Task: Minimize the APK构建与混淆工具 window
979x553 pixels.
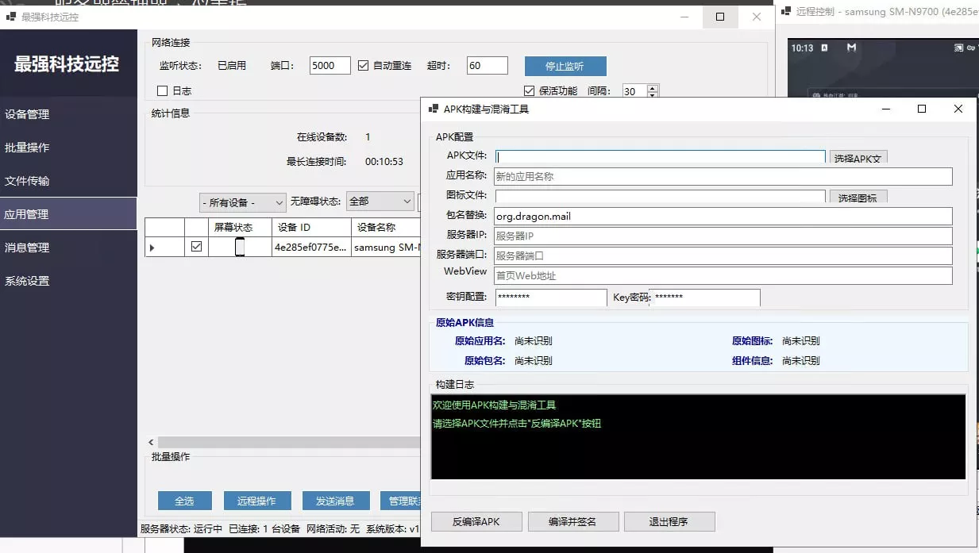Action: 885,109
